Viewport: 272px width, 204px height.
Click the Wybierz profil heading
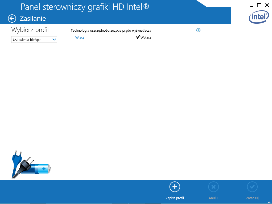pos(30,30)
